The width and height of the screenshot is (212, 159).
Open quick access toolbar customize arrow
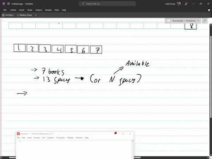tap(36, 15)
